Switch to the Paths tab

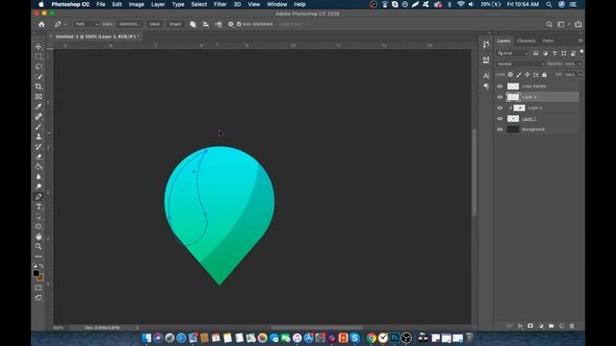coord(548,40)
